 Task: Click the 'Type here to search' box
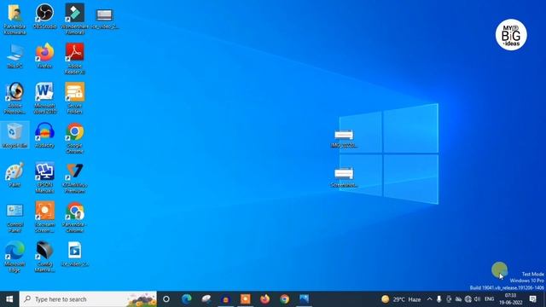click(x=88, y=299)
